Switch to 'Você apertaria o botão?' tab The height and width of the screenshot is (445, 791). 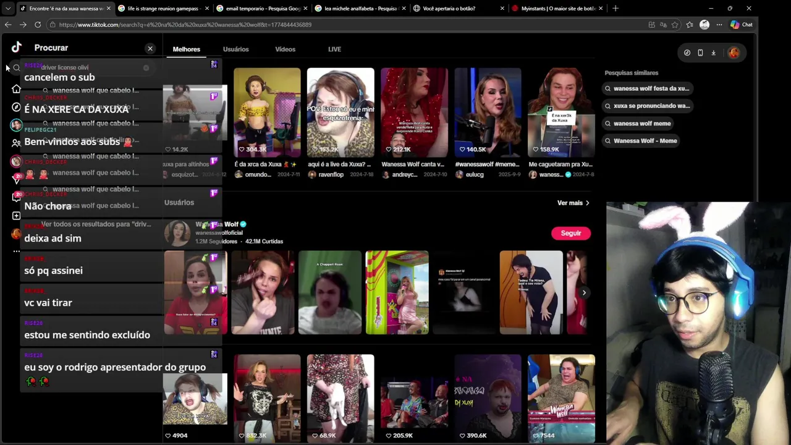(x=458, y=9)
